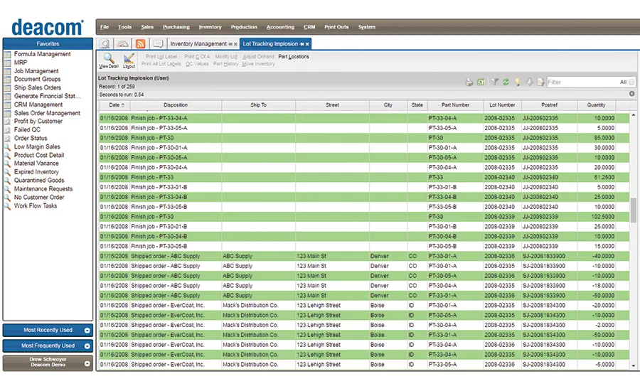Click the down arrow icon

coord(529,82)
